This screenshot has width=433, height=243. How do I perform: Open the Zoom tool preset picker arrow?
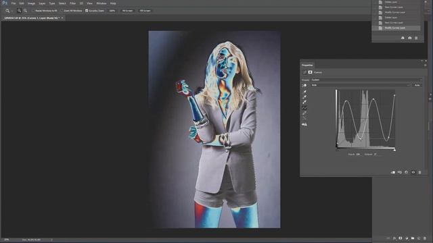[x=12, y=11]
